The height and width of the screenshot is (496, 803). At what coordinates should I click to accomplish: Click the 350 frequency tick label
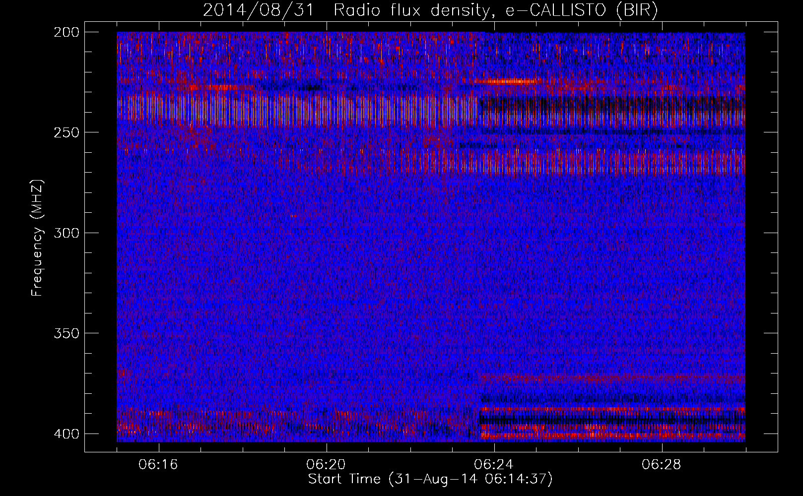(x=66, y=333)
